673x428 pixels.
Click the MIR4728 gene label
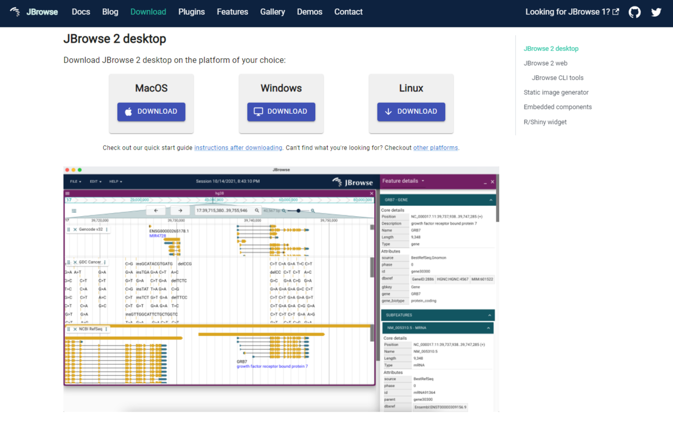tap(159, 236)
